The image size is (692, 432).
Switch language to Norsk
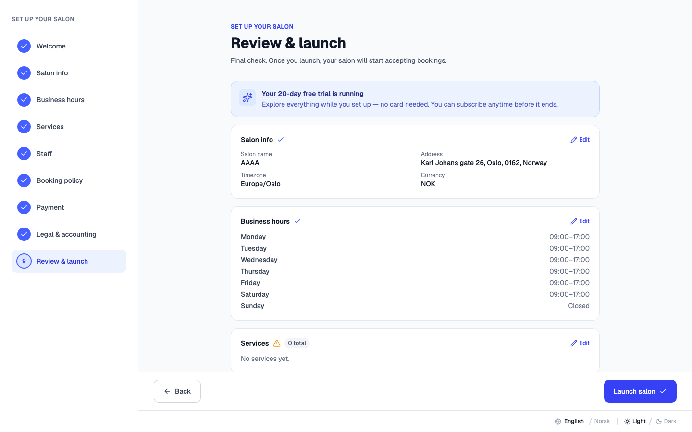(602, 421)
